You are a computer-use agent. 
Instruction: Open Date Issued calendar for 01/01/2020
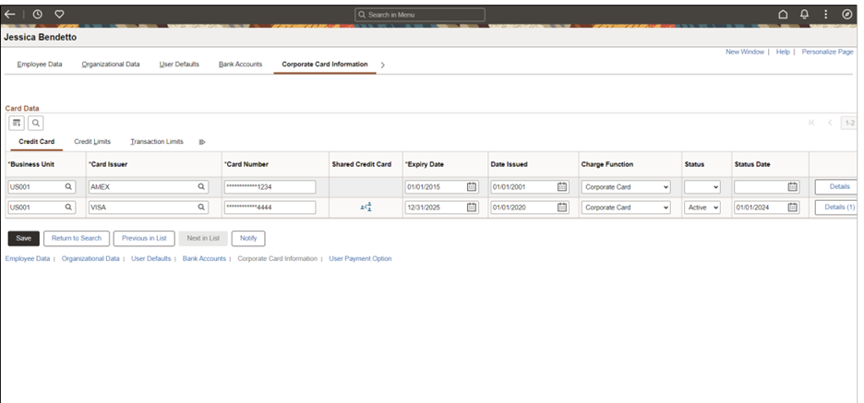[562, 207]
